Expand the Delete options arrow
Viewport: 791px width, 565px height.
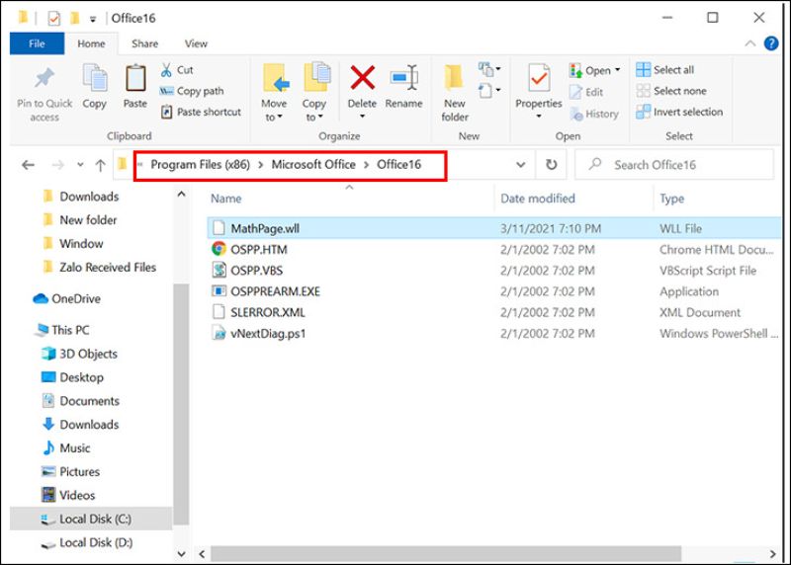pos(362,117)
